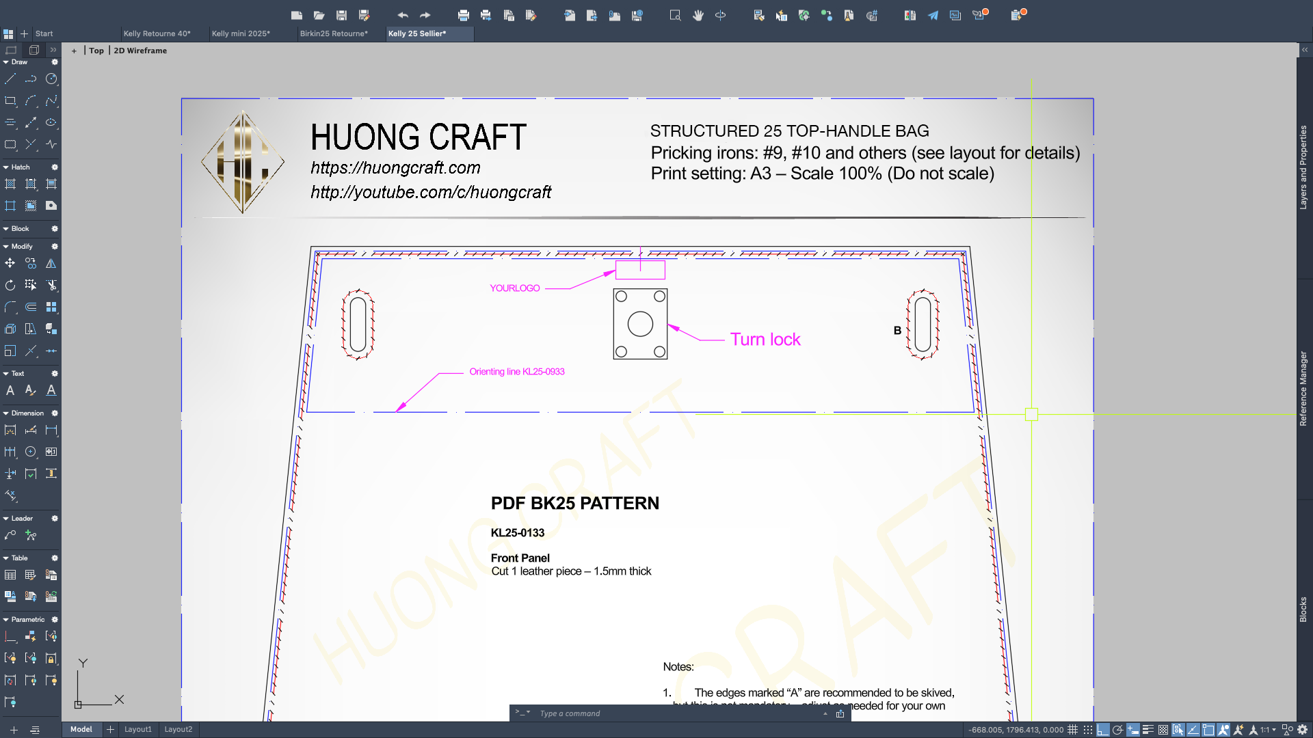1313x738 pixels.
Task: Click the blue paper plane share icon
Action: point(933,15)
